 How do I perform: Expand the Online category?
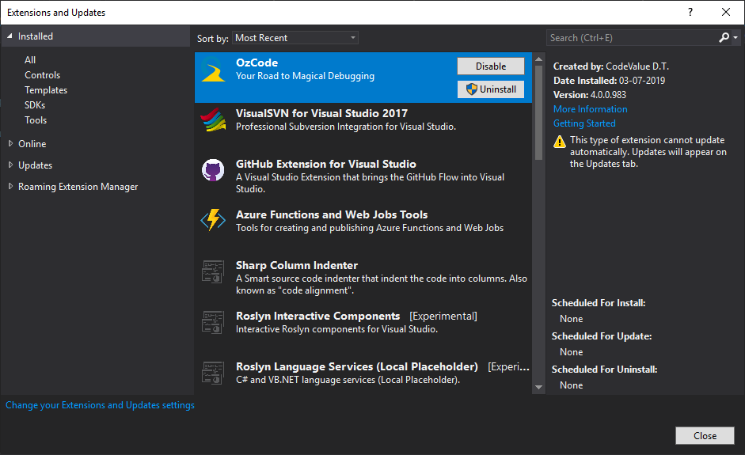point(10,143)
